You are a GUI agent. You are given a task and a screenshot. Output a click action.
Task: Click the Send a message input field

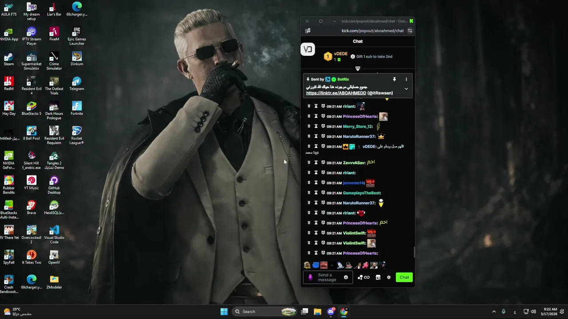click(x=327, y=277)
